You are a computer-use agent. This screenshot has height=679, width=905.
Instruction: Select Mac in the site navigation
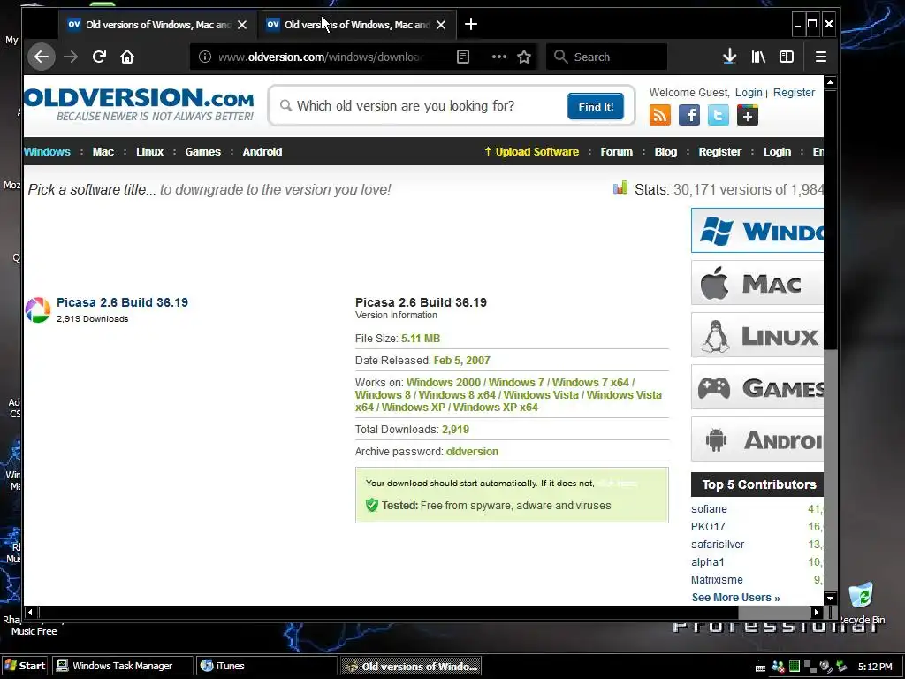tap(103, 152)
